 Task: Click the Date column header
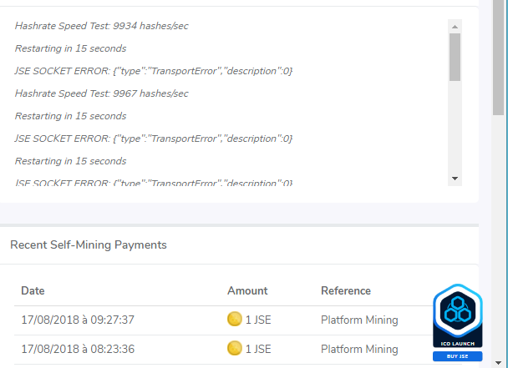33,290
